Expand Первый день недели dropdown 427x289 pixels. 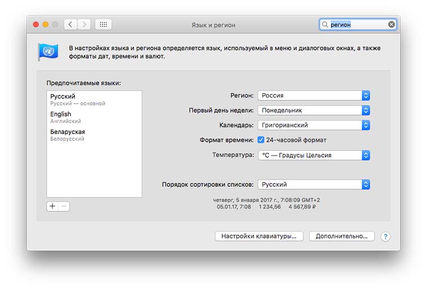(314, 111)
